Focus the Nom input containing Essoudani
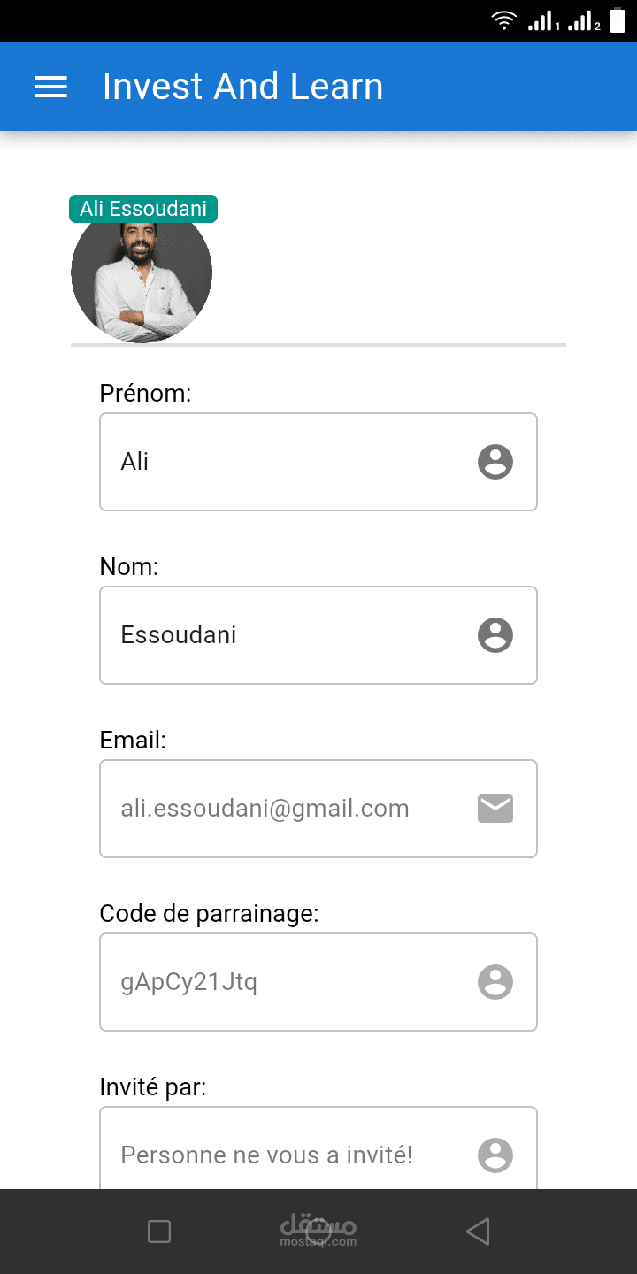This screenshot has height=1274, width=637. tap(283, 635)
